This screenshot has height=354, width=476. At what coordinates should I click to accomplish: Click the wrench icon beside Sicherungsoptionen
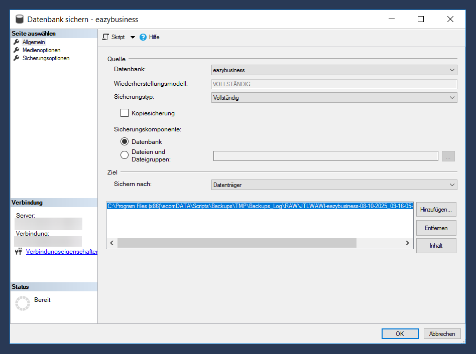pos(17,58)
